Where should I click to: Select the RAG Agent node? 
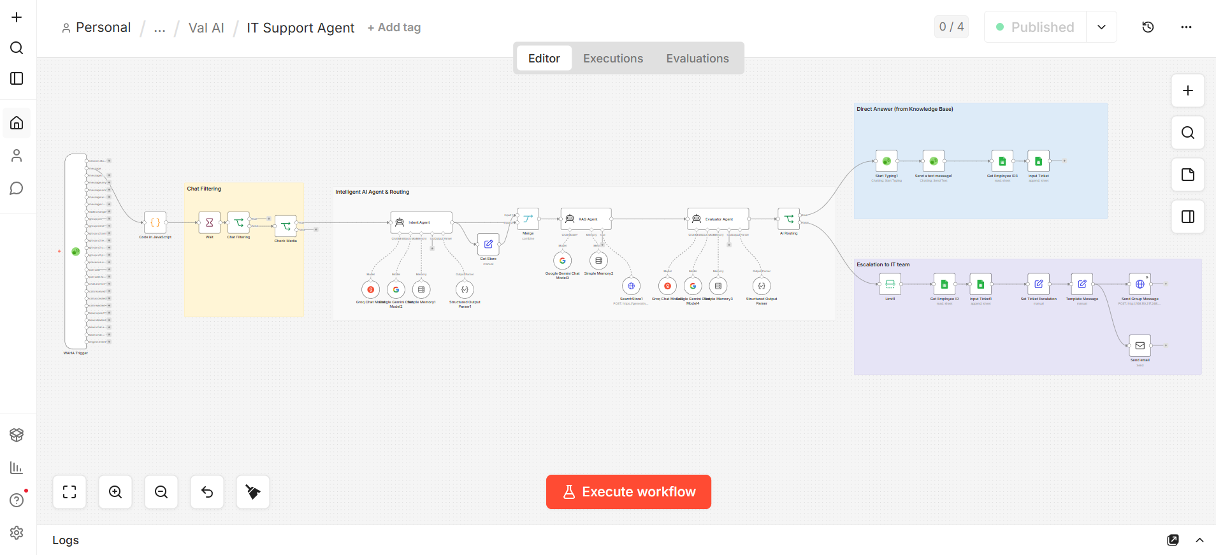point(586,219)
